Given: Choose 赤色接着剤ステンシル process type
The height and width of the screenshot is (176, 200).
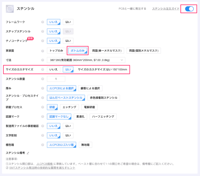Looking at the screenshot, I should coord(104,98).
